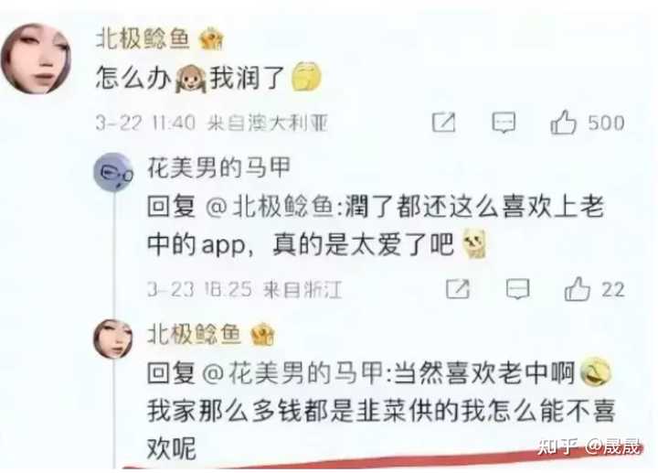Viewport: 658px width, 473px height.
Task: Click the 来自澳大利亚 location label
Action: tap(268, 123)
